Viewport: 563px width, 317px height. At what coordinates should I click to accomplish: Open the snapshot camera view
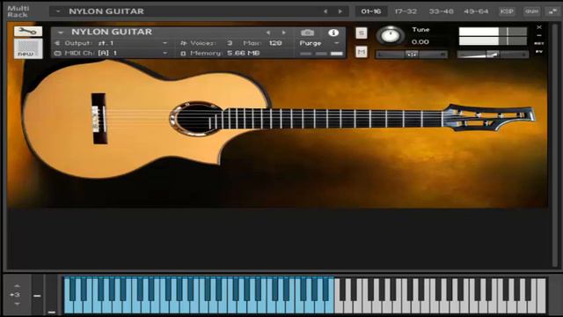tap(307, 33)
